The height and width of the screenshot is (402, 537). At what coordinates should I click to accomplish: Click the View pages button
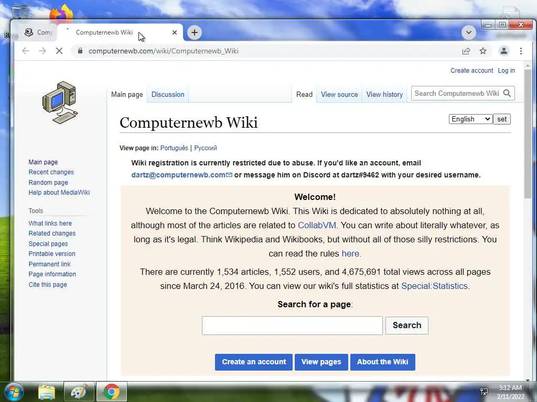coord(321,362)
